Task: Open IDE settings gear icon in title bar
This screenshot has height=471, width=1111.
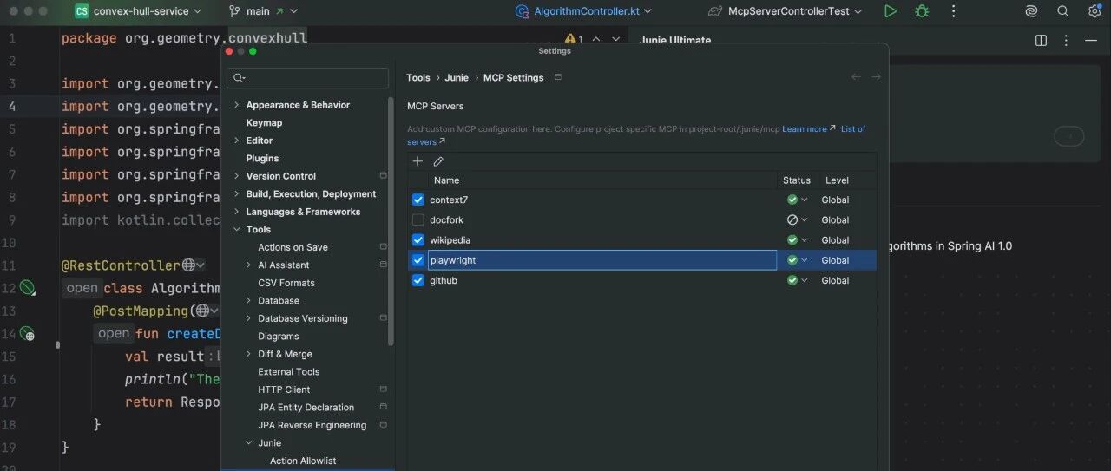Action: point(1095,11)
